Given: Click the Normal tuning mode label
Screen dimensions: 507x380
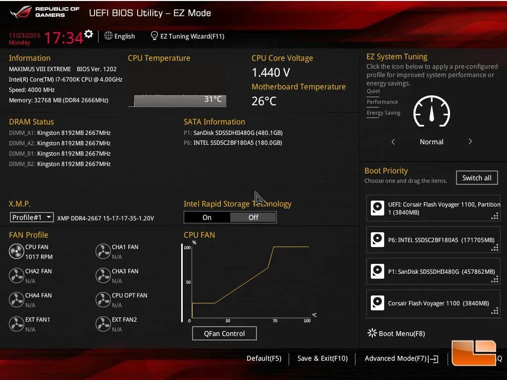Looking at the screenshot, I should 432,142.
